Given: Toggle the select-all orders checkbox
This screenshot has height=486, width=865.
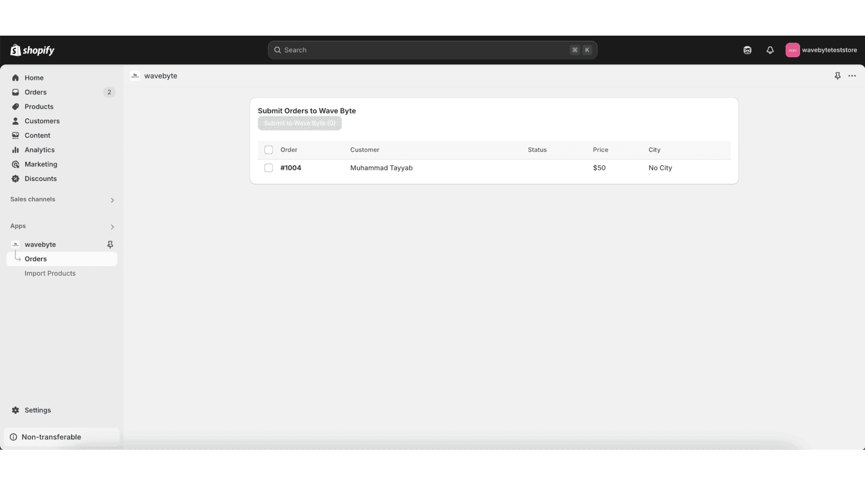Looking at the screenshot, I should (269, 150).
